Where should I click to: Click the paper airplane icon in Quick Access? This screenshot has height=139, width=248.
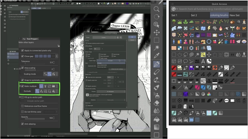(x=238, y=42)
